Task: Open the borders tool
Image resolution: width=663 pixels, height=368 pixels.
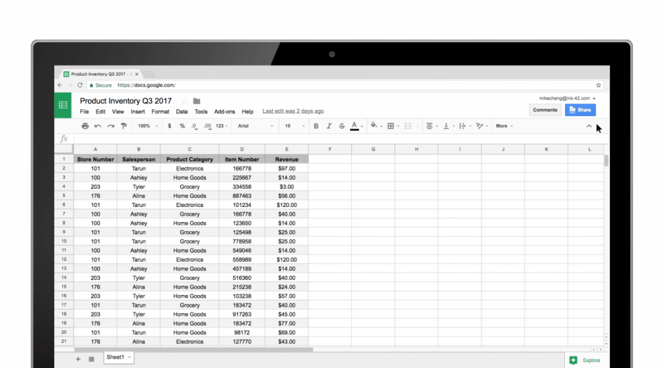Action: 391,126
